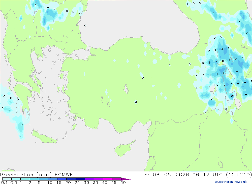Click the (12+240) forecast hour label
Viewport: 252px width, 184px height.
pos(239,174)
